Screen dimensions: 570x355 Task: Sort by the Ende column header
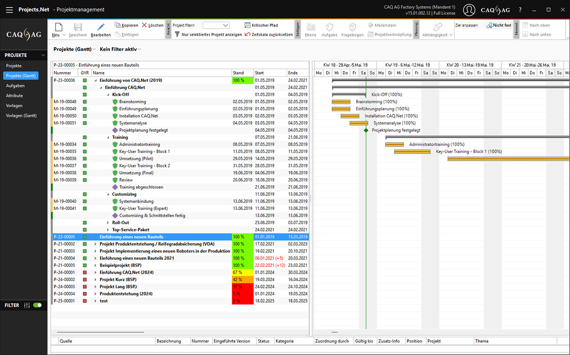pyautogui.click(x=297, y=73)
